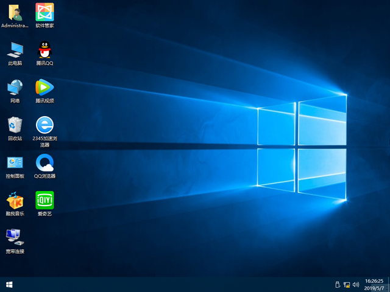
Task: Click the 酷我音乐 desktop icon
Action: 15,200
